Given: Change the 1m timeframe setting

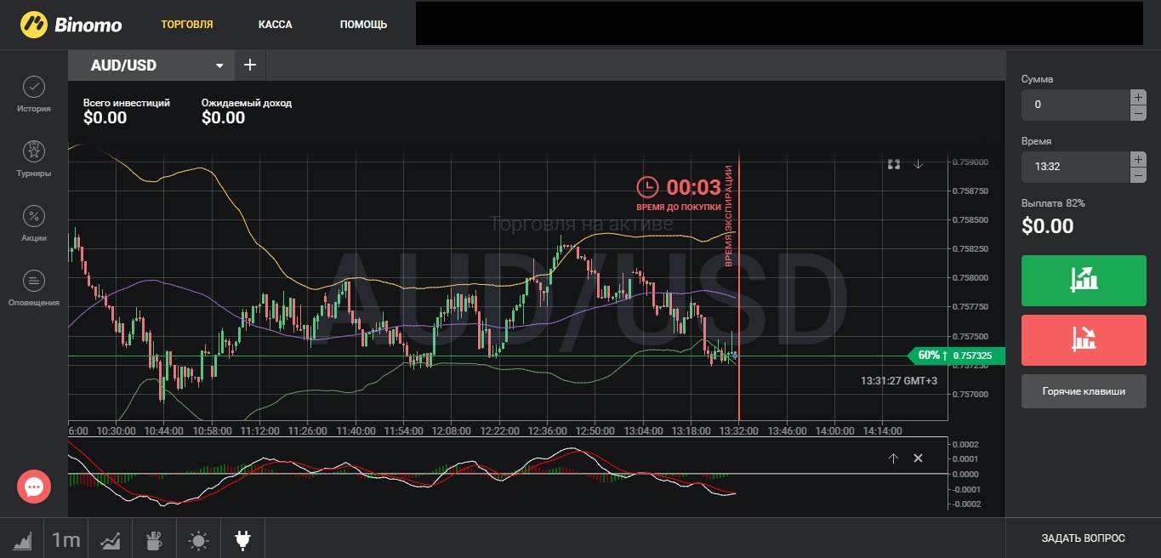Looking at the screenshot, I should click(x=66, y=539).
